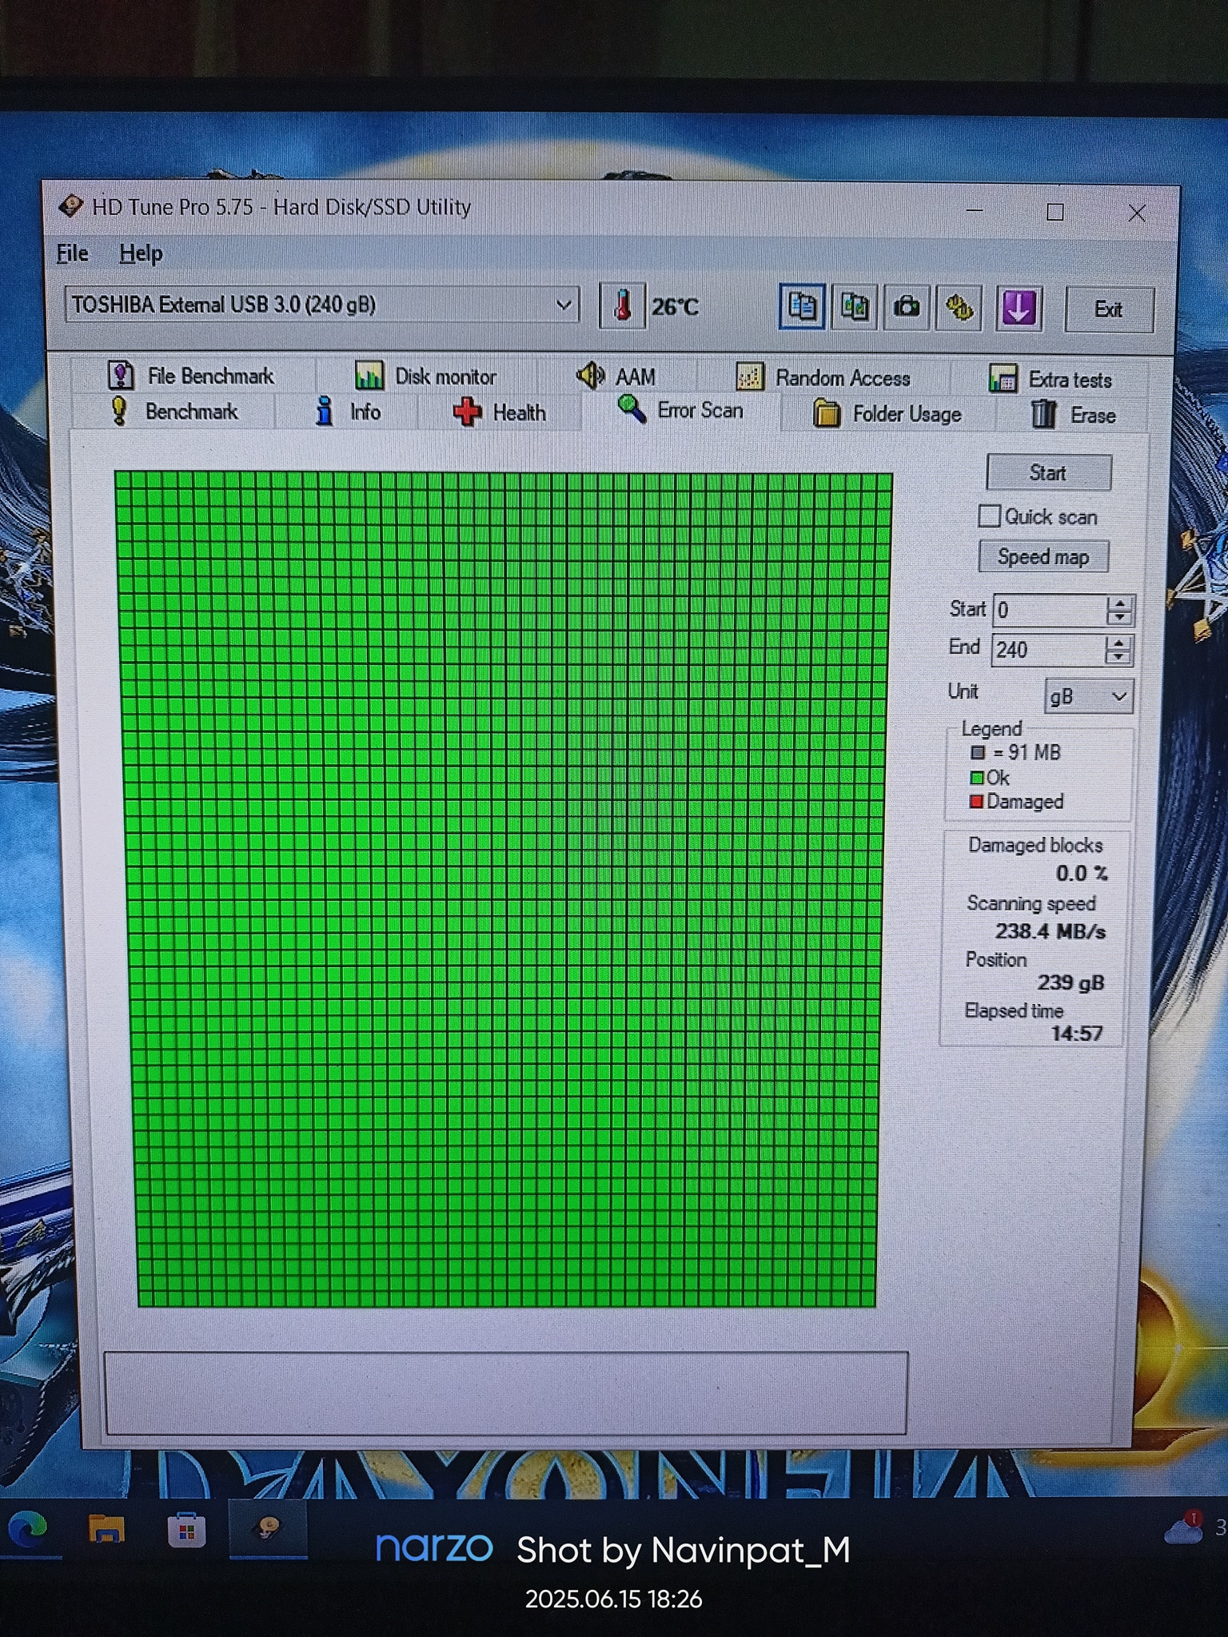Image resolution: width=1228 pixels, height=1637 pixels.
Task: Click the gray 91 MB legend swatch
Action: point(978,752)
